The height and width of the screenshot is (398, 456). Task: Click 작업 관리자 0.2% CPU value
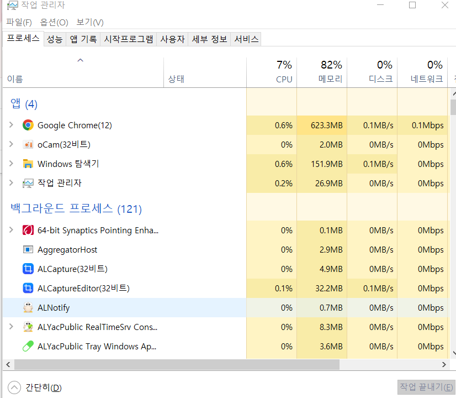click(284, 184)
